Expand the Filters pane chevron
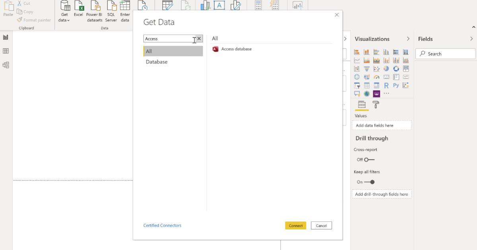This screenshot has width=477, height=250. tap(345, 39)
